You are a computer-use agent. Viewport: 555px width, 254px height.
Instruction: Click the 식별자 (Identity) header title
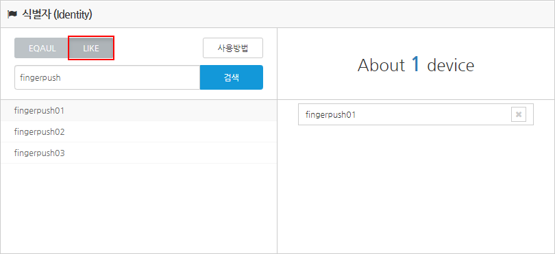click(58, 14)
